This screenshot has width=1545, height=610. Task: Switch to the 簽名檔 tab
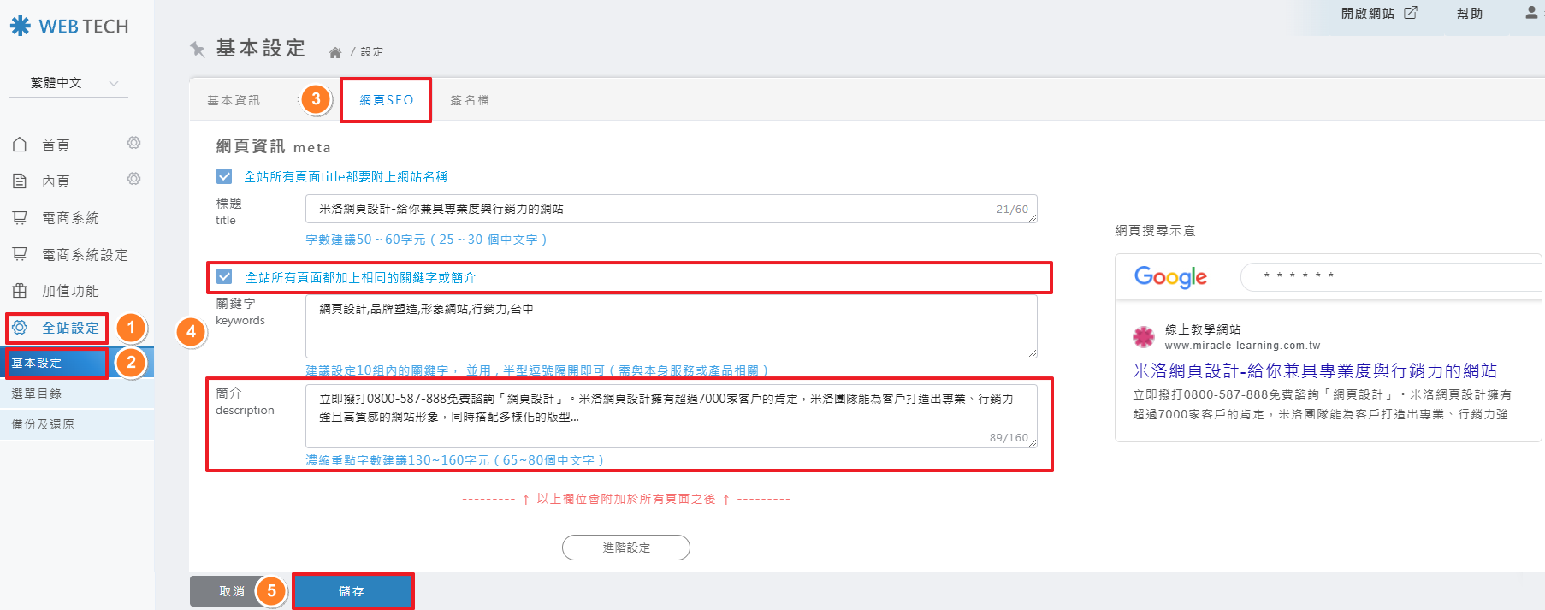470,100
